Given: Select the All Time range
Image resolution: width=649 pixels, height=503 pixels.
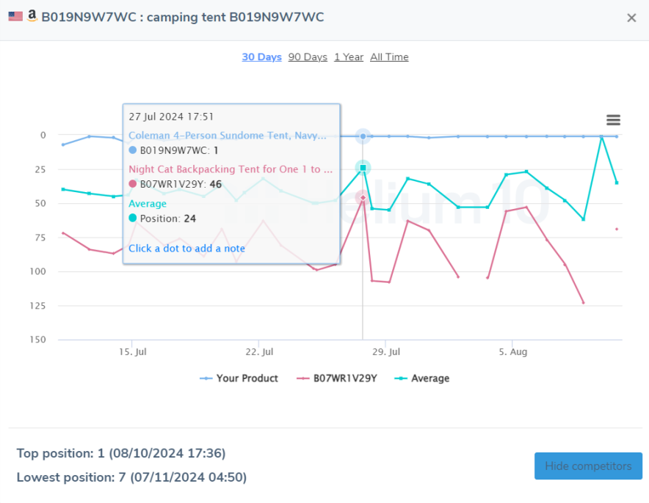Looking at the screenshot, I should 389,56.
